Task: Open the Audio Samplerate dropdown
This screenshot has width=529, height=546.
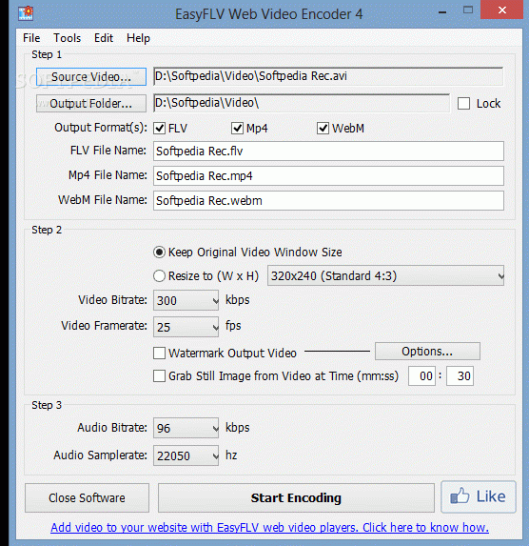Action: [186, 455]
